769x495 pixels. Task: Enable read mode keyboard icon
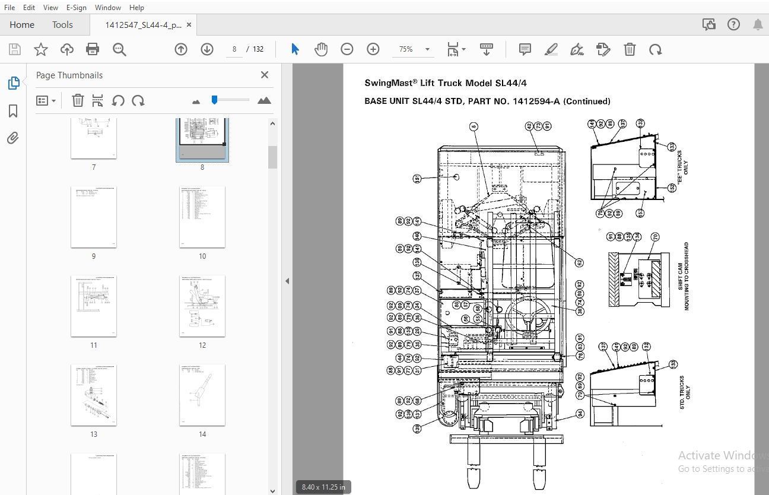click(487, 49)
